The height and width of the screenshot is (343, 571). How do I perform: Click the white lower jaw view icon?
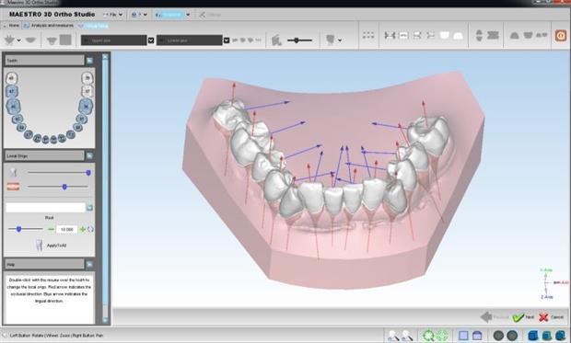click(444, 35)
